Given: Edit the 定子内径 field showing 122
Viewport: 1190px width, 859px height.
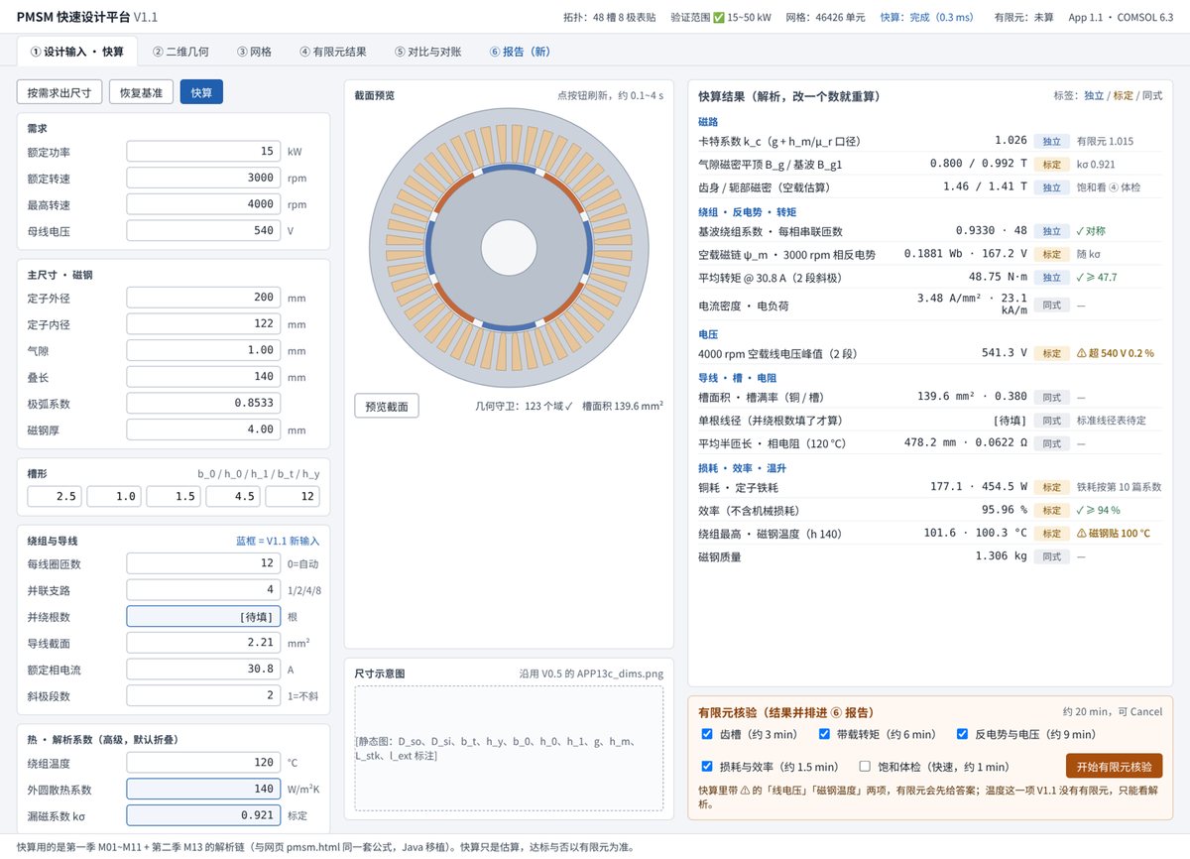Looking at the screenshot, I should [204, 324].
